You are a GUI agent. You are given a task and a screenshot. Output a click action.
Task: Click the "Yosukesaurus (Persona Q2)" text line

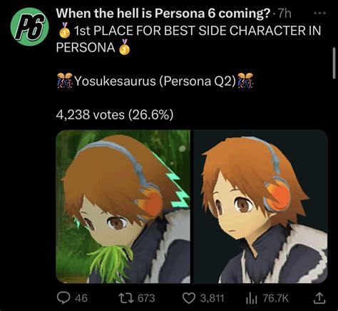pyautogui.click(x=155, y=82)
